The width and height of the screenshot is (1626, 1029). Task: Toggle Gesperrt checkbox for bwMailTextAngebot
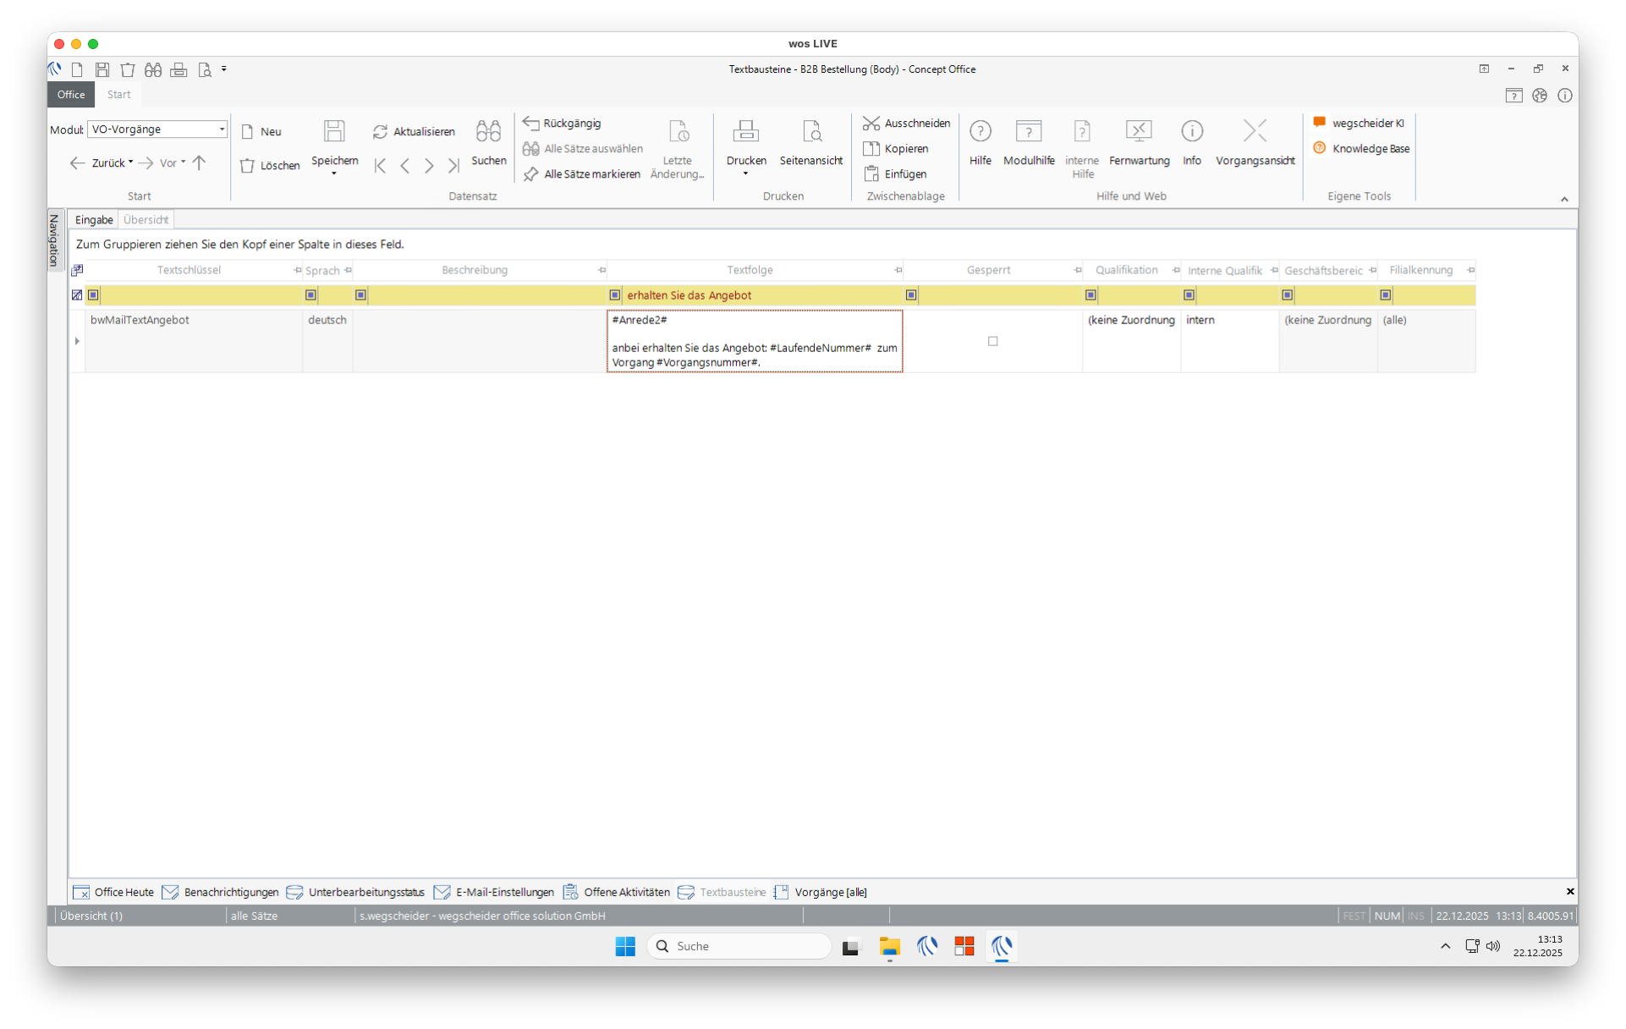(992, 341)
